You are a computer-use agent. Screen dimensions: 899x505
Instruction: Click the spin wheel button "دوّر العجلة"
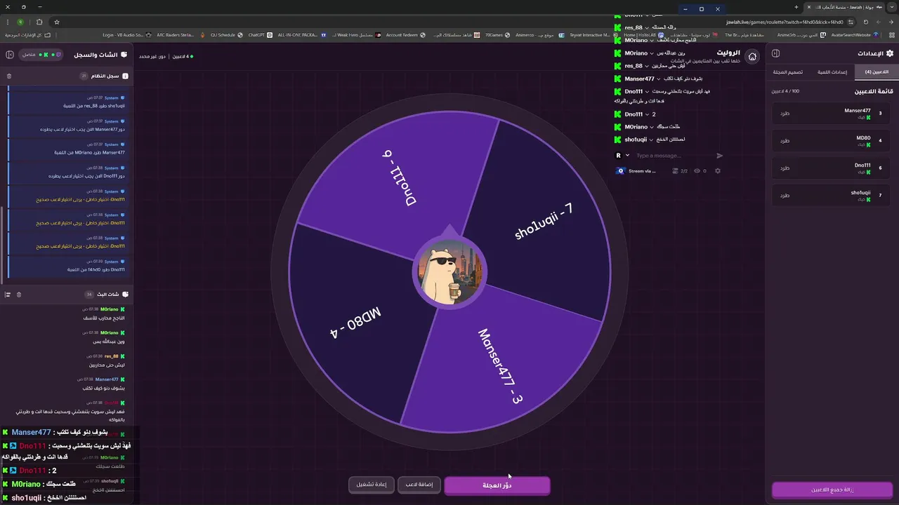click(x=497, y=485)
